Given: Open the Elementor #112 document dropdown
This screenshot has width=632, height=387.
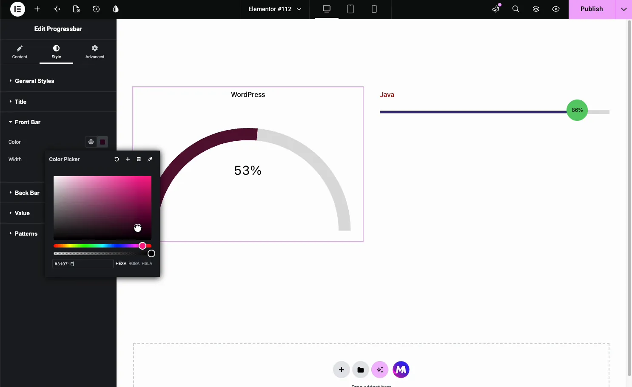Looking at the screenshot, I should [x=275, y=9].
